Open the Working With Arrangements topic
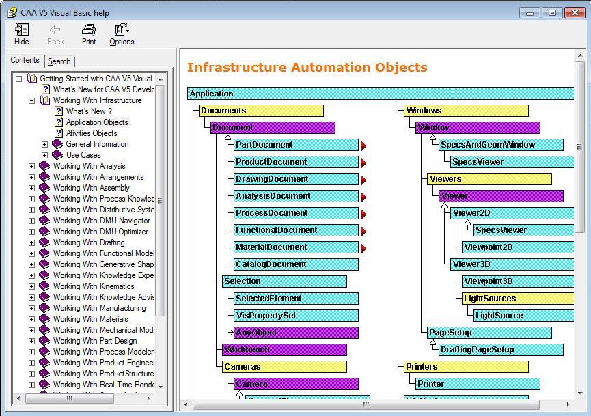 98,177
